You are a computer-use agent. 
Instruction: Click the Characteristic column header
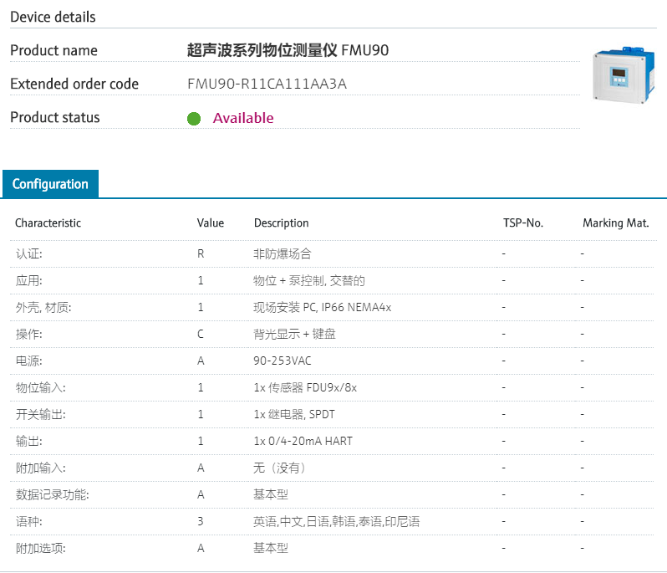[48, 223]
